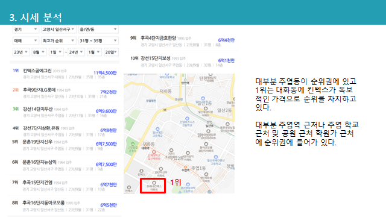Expand the 읍/면/동 neighborhood dropdown
The width and height of the screenshot is (386, 217).
point(98,30)
